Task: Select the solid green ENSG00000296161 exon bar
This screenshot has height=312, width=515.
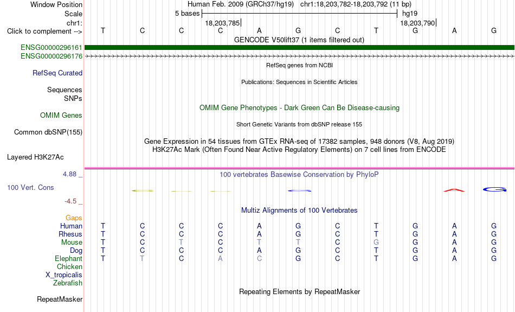Action: click(x=299, y=48)
